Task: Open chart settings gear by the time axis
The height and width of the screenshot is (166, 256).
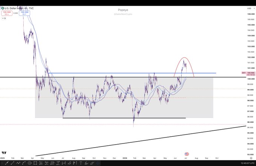Action: [x=251, y=158]
